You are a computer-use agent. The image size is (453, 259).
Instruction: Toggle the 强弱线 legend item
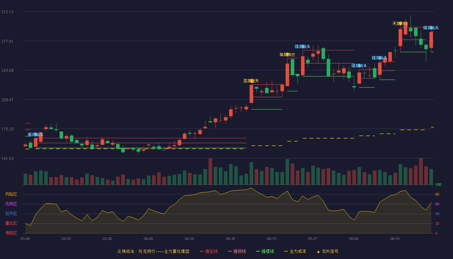(237, 251)
